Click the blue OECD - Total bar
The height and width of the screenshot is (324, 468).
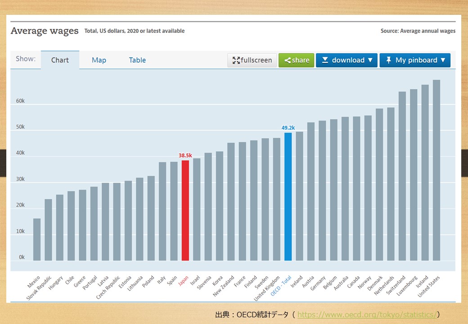pos(288,197)
